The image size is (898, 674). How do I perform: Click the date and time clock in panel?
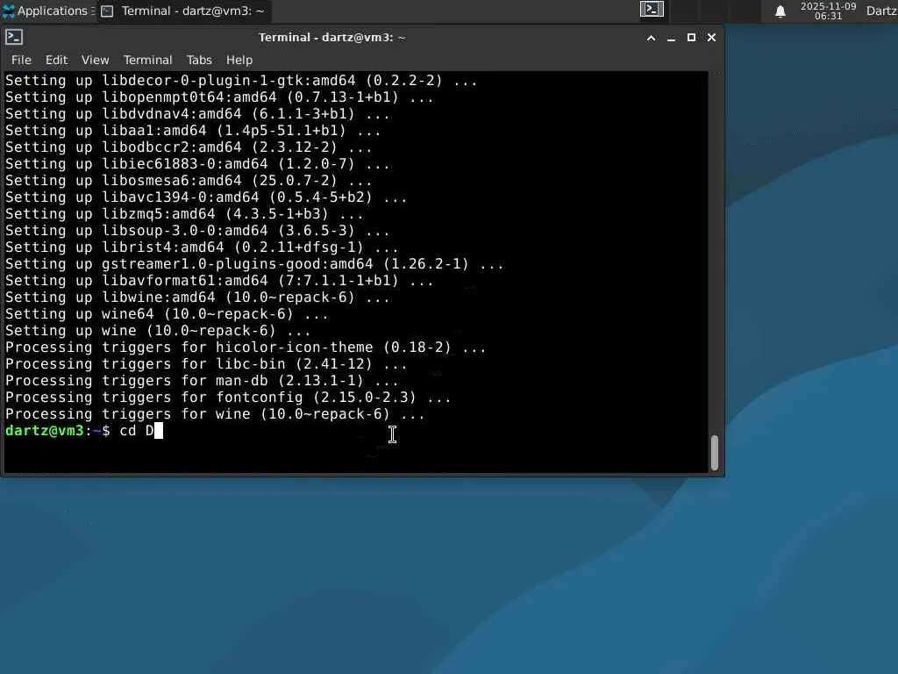pyautogui.click(x=828, y=11)
